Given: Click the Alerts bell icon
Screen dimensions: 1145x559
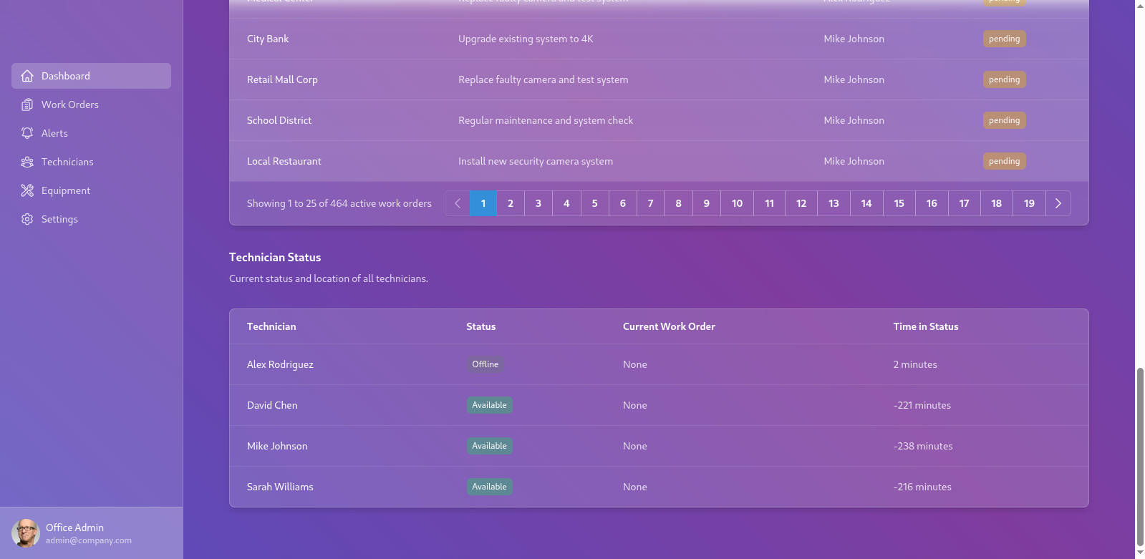Looking at the screenshot, I should point(27,133).
